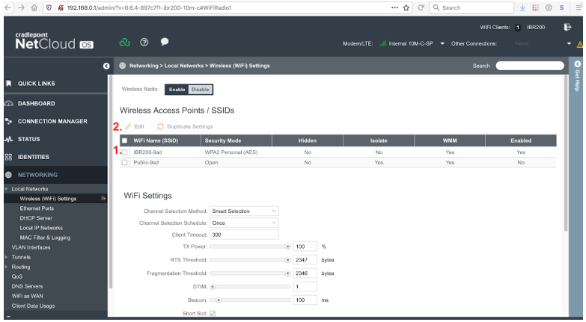Click the Disable wireless radio button

pos(201,89)
